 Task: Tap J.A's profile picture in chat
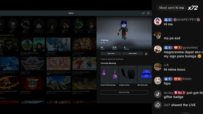[158, 67]
